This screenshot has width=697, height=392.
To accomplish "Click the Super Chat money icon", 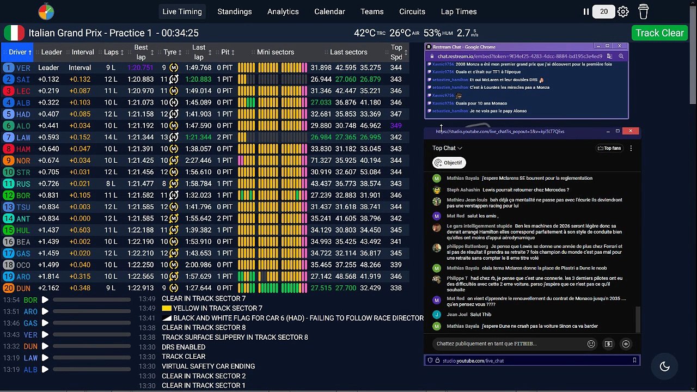I will pyautogui.click(x=608, y=344).
